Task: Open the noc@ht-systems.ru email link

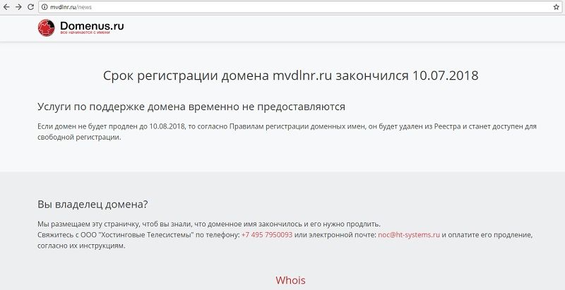Action: pos(408,234)
